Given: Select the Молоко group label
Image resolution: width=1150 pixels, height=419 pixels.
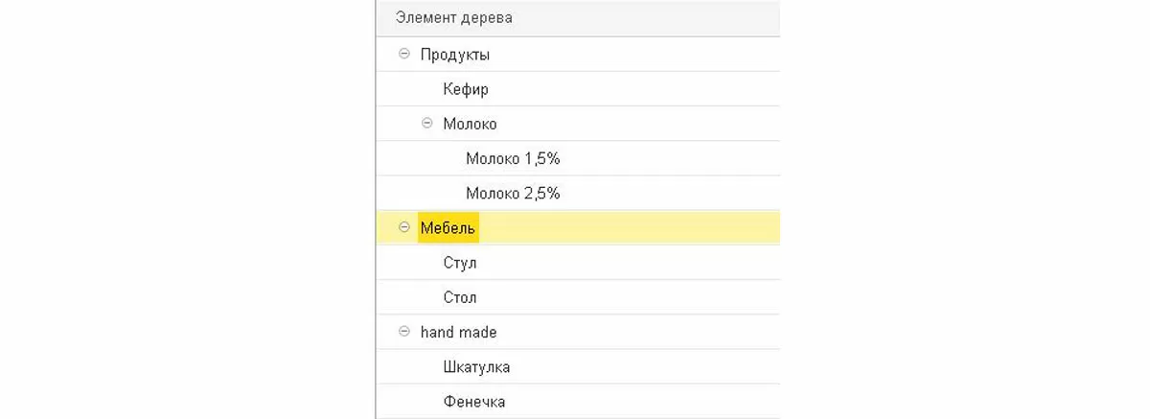Looking at the screenshot, I should pos(470,124).
